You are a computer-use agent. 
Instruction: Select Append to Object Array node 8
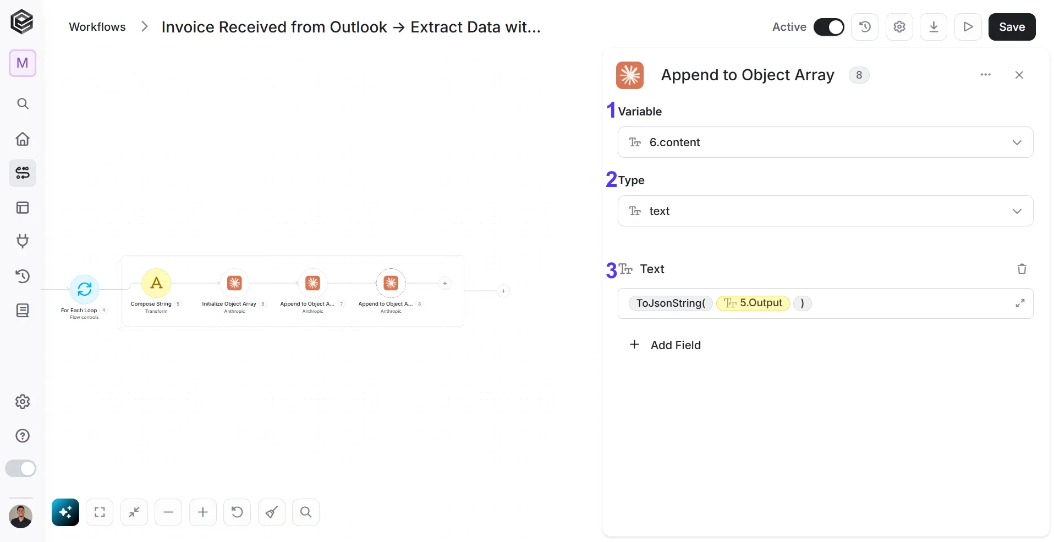tap(391, 283)
